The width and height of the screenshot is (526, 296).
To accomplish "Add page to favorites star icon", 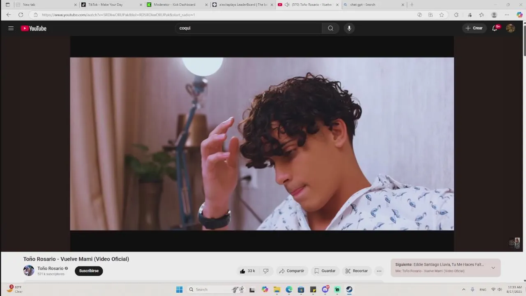I will [441, 15].
